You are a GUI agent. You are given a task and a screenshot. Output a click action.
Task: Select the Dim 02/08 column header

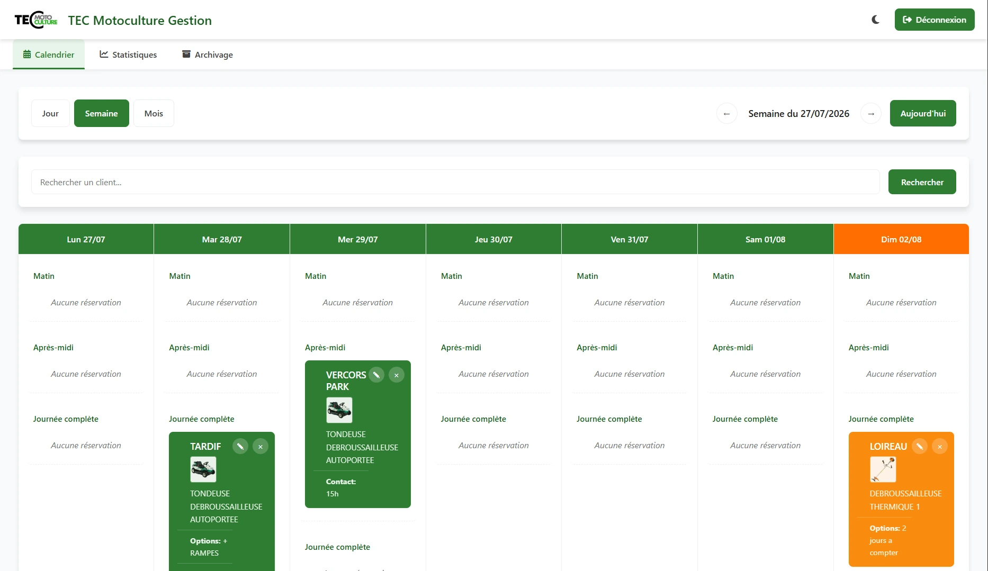point(901,239)
